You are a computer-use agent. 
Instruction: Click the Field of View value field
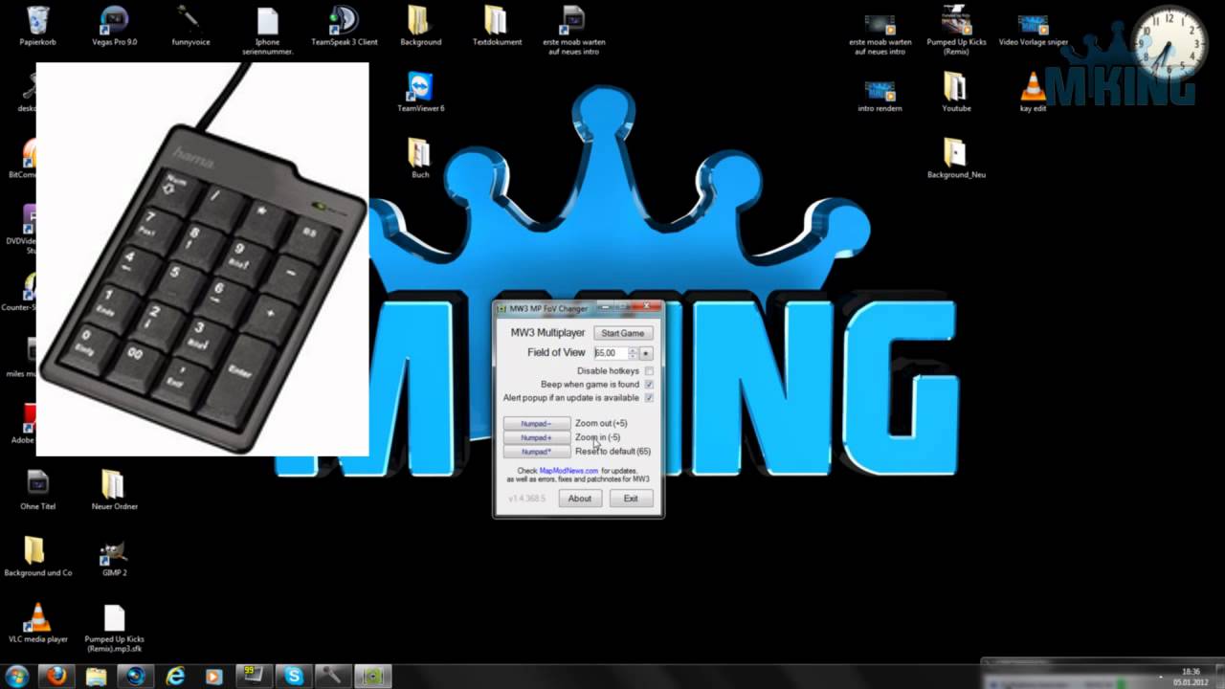[611, 353]
